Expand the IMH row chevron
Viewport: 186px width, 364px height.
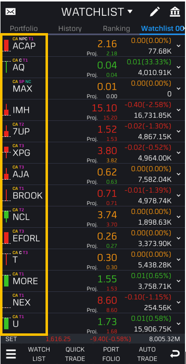(179, 110)
